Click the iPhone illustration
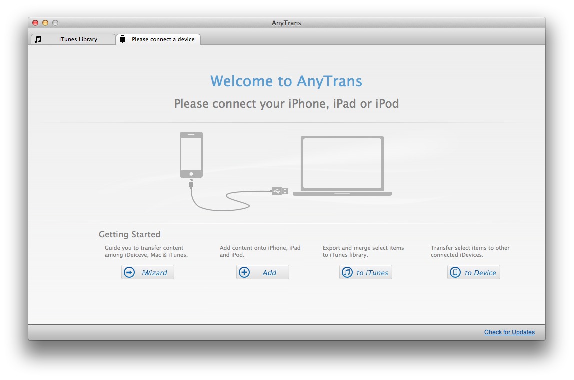 point(191,155)
